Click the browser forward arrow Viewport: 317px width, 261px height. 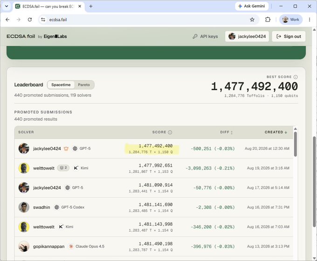tap(18, 20)
